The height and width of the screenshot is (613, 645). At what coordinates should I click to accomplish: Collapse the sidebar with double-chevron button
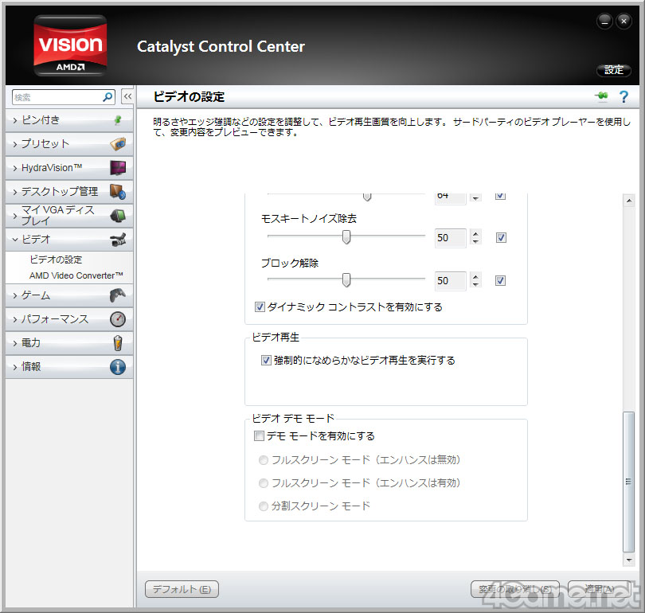click(127, 97)
